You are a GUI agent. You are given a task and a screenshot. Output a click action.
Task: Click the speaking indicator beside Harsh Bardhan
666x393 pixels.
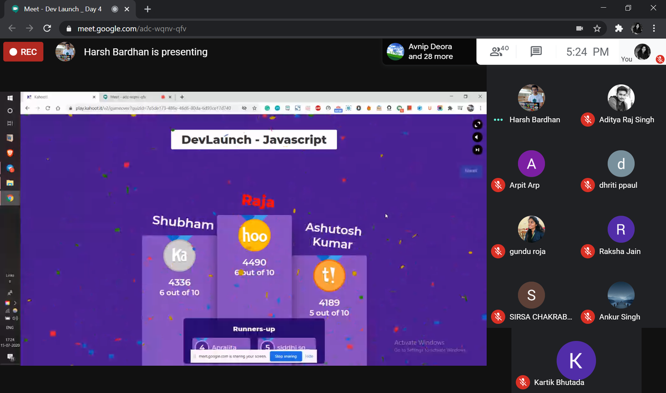coord(498,120)
